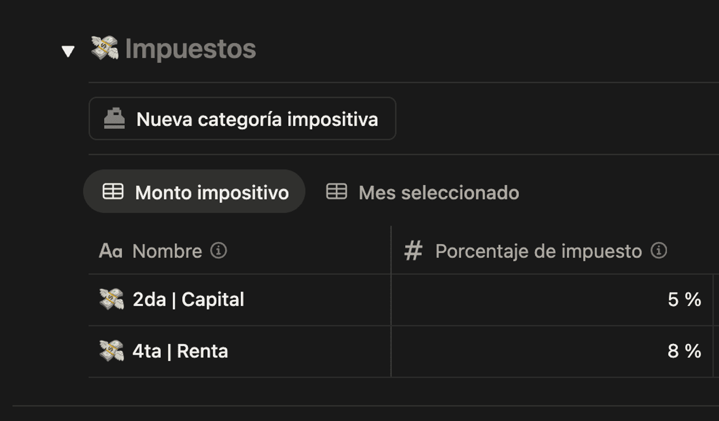Viewport: 719px width, 421px height.
Task: Click the Aa text property icon for Nombre
Action: pos(109,251)
